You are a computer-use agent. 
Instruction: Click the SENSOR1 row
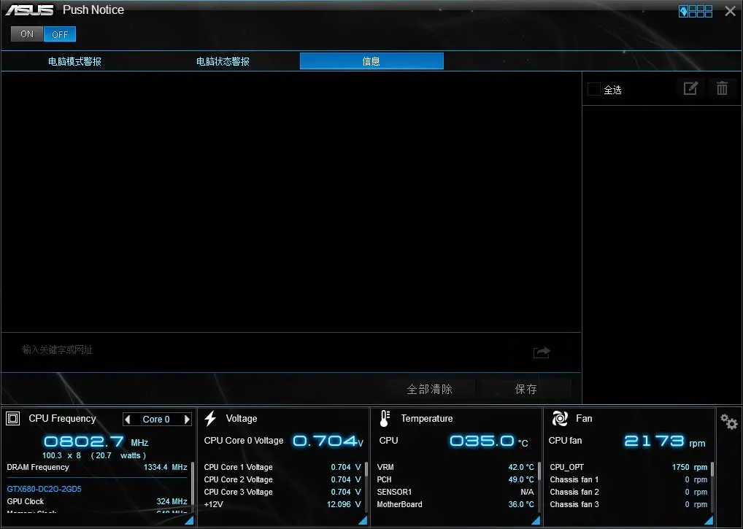click(x=455, y=492)
